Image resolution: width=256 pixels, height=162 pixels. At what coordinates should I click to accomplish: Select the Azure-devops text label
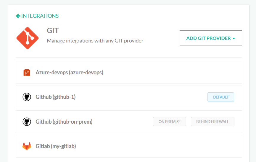pos(69,73)
